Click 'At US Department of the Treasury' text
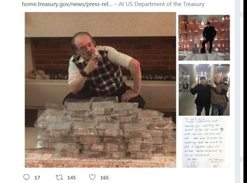Viewport: 247px width, 183px height. [x=161, y=4]
